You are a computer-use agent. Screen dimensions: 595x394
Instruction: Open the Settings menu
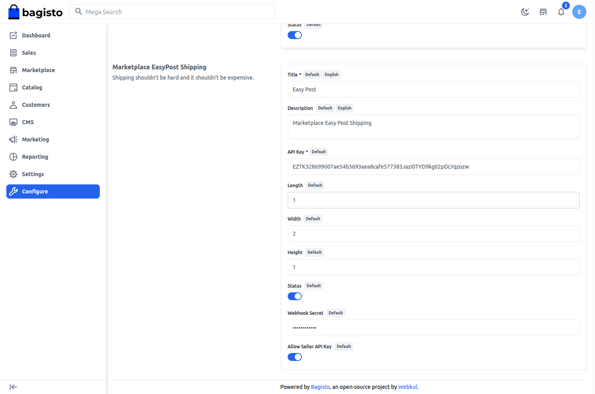point(53,174)
